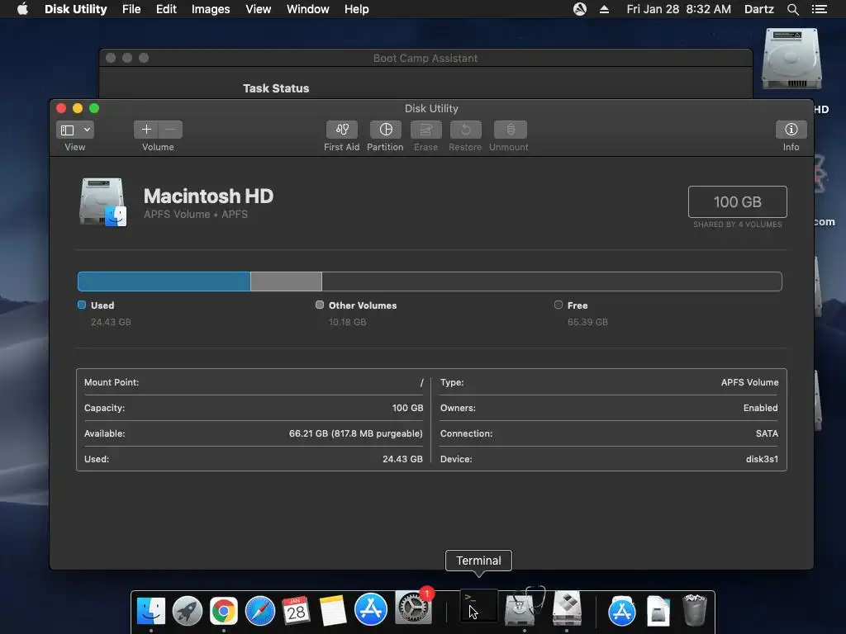Click the Free legend swatch

[x=558, y=305]
